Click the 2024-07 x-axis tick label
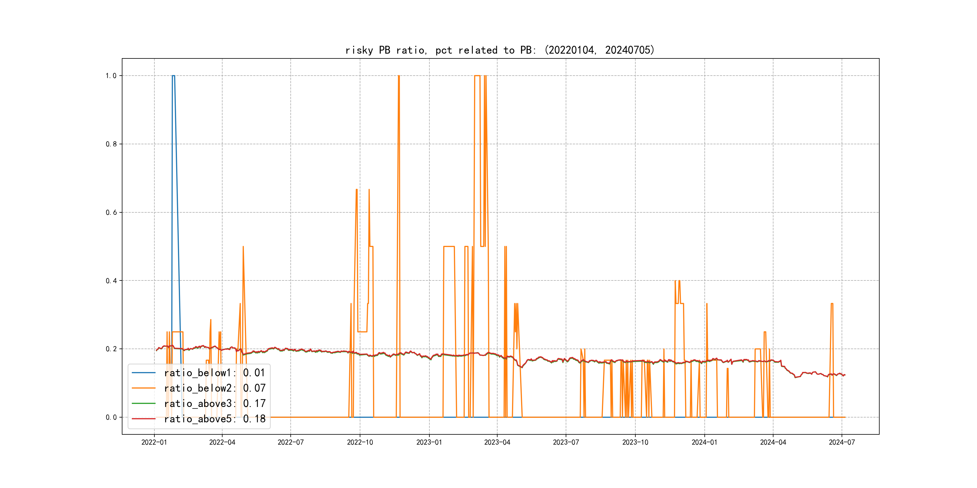 842,443
